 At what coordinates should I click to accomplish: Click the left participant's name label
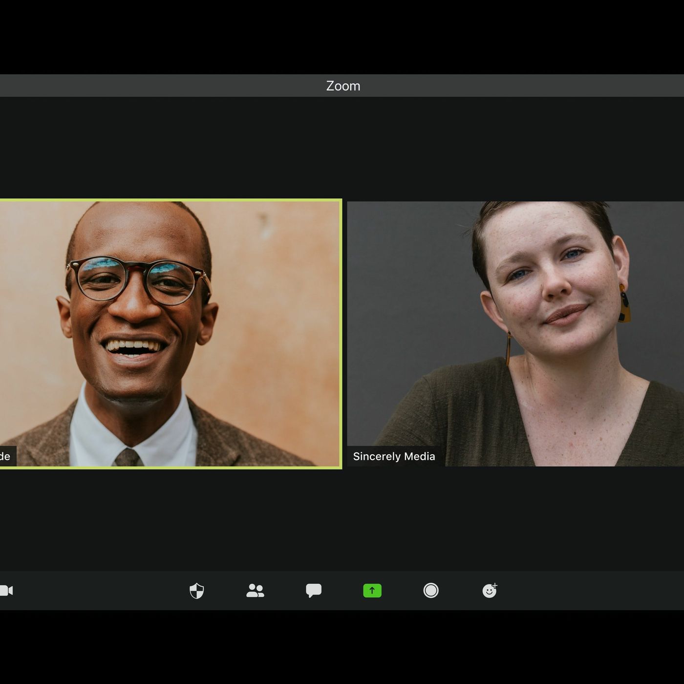click(6, 456)
